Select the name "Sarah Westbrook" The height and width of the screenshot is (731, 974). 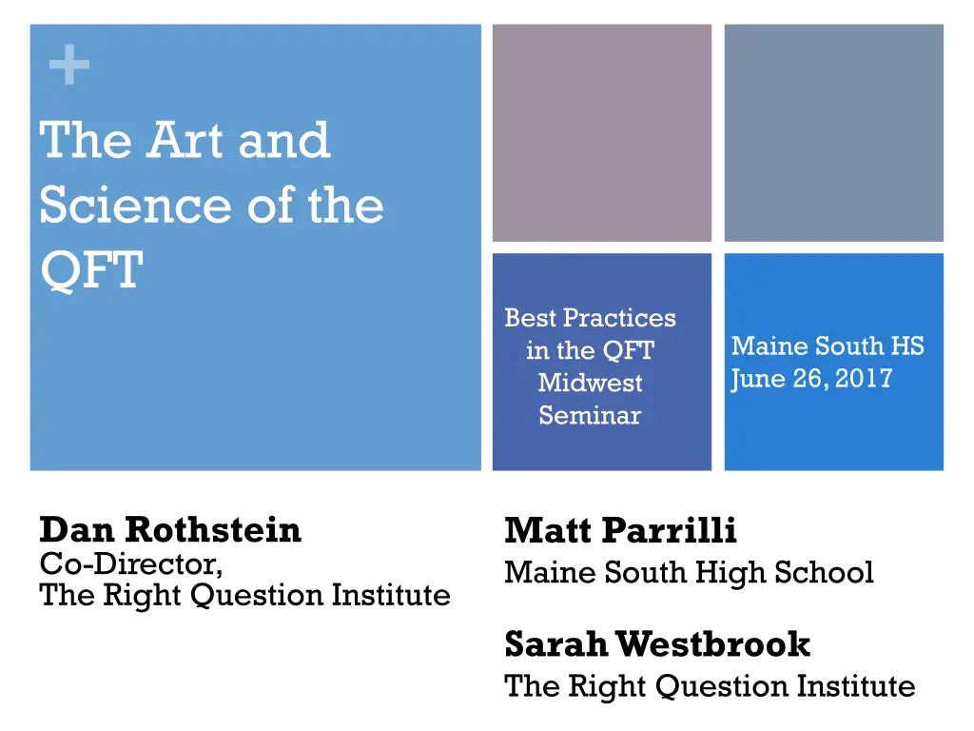pyautogui.click(x=656, y=644)
